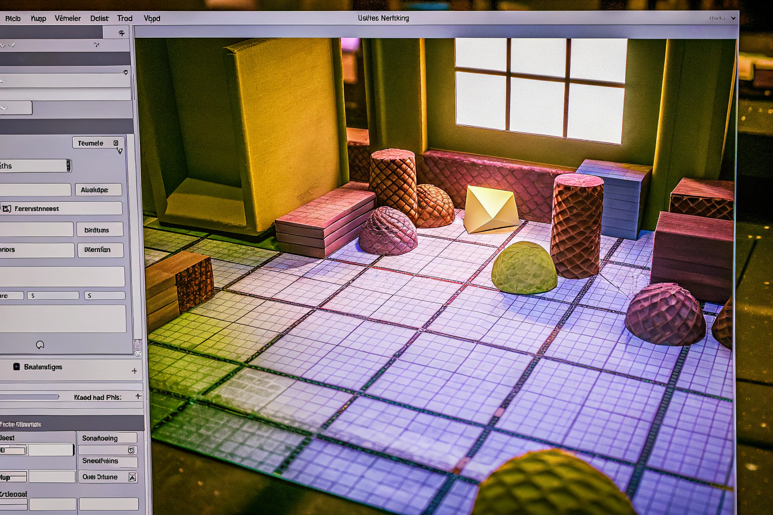Open the Vemeler menu

(x=67, y=19)
